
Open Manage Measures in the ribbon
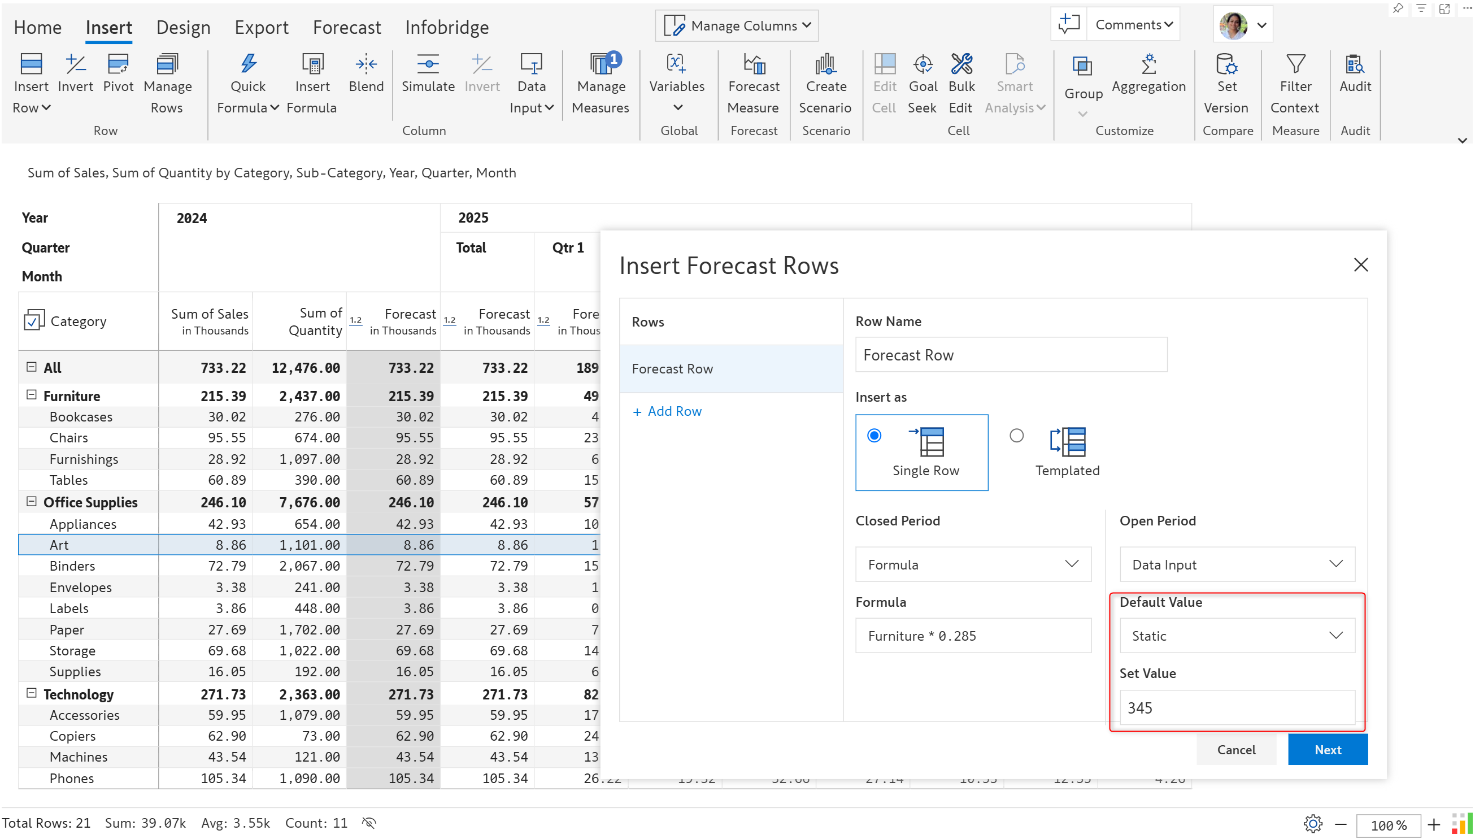601,84
